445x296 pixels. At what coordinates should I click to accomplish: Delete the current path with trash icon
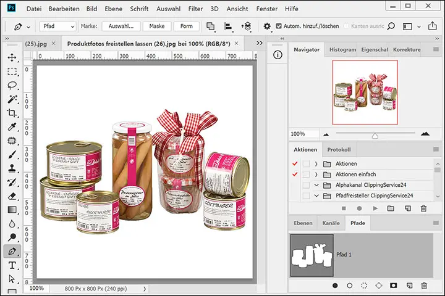pyautogui.click(x=424, y=286)
